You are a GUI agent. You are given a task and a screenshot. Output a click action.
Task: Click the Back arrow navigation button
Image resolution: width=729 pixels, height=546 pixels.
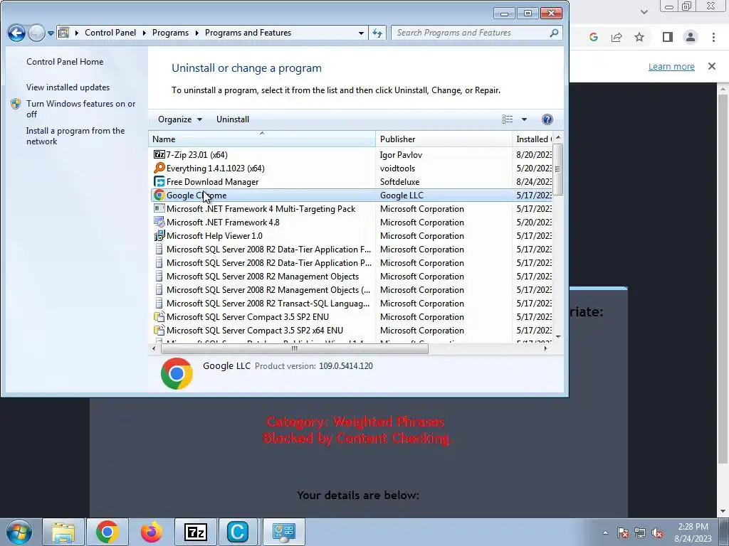(16, 33)
